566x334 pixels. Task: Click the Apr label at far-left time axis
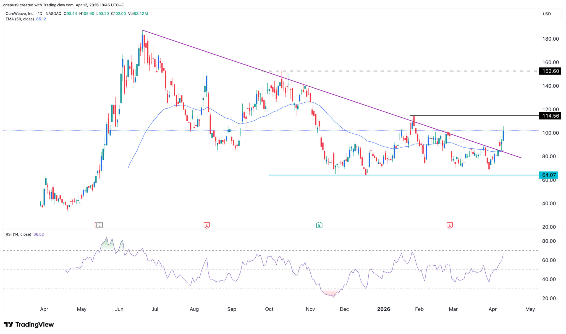click(44, 309)
